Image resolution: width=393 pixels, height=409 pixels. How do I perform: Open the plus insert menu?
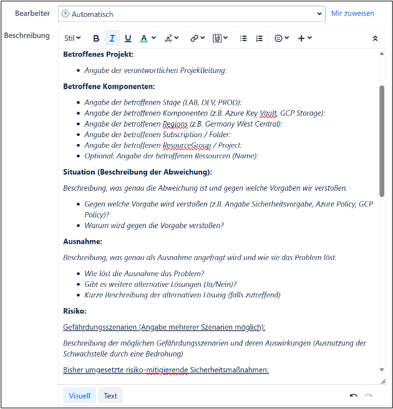pyautogui.click(x=304, y=39)
